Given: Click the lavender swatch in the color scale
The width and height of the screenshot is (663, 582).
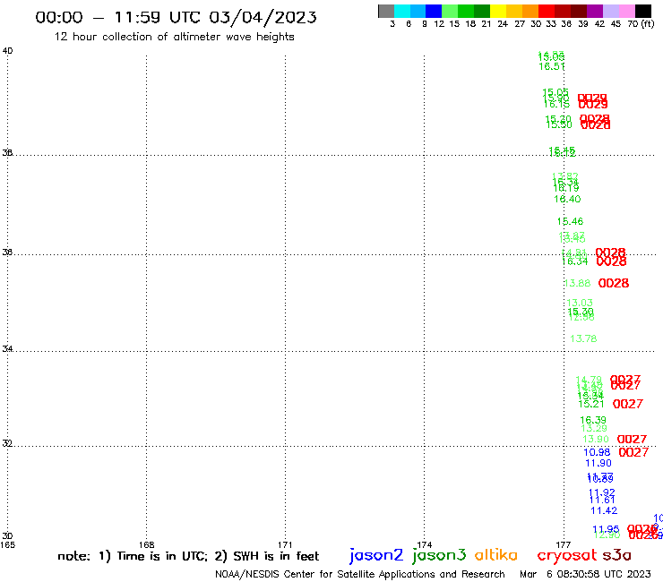Looking at the screenshot, I should point(610,11).
